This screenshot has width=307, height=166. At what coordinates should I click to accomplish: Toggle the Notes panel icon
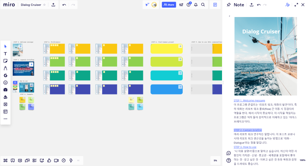coord(215,5)
